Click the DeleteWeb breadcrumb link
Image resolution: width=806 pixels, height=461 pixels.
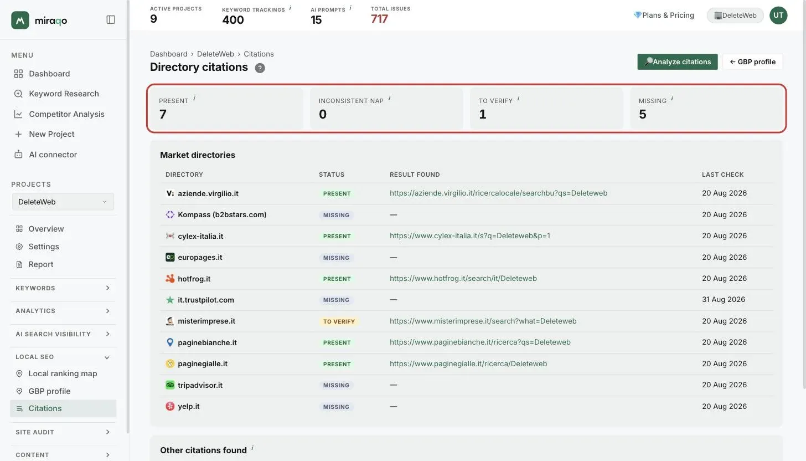pyautogui.click(x=215, y=54)
